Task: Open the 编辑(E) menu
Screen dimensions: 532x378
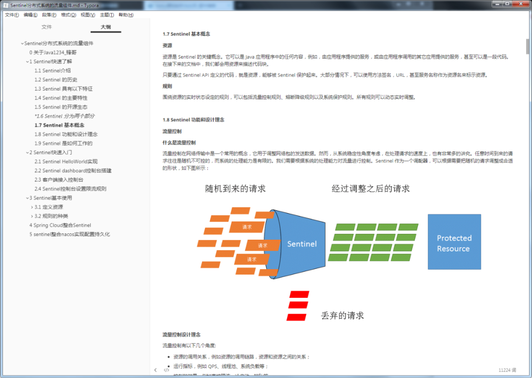Action: (x=31, y=15)
